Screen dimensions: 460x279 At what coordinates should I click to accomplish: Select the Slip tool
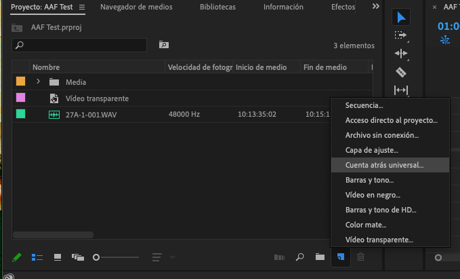401,90
